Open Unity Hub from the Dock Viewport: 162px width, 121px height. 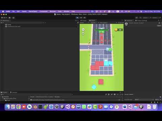coord(57,107)
